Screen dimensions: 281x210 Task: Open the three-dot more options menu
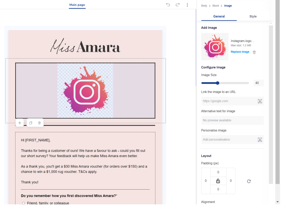coord(187,5)
